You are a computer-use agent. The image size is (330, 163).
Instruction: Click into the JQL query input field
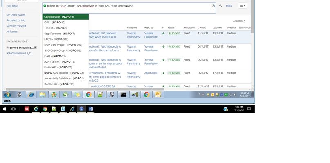tap(129, 8)
